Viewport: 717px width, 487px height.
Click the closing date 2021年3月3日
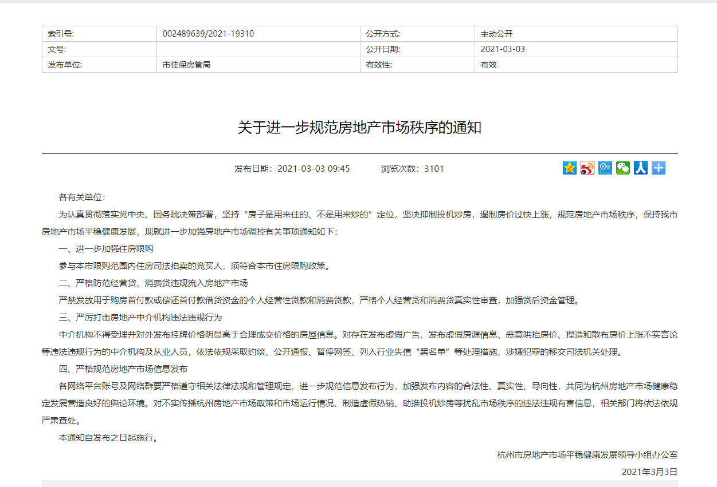click(x=649, y=472)
